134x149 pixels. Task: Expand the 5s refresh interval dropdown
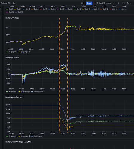click(x=129, y=3)
